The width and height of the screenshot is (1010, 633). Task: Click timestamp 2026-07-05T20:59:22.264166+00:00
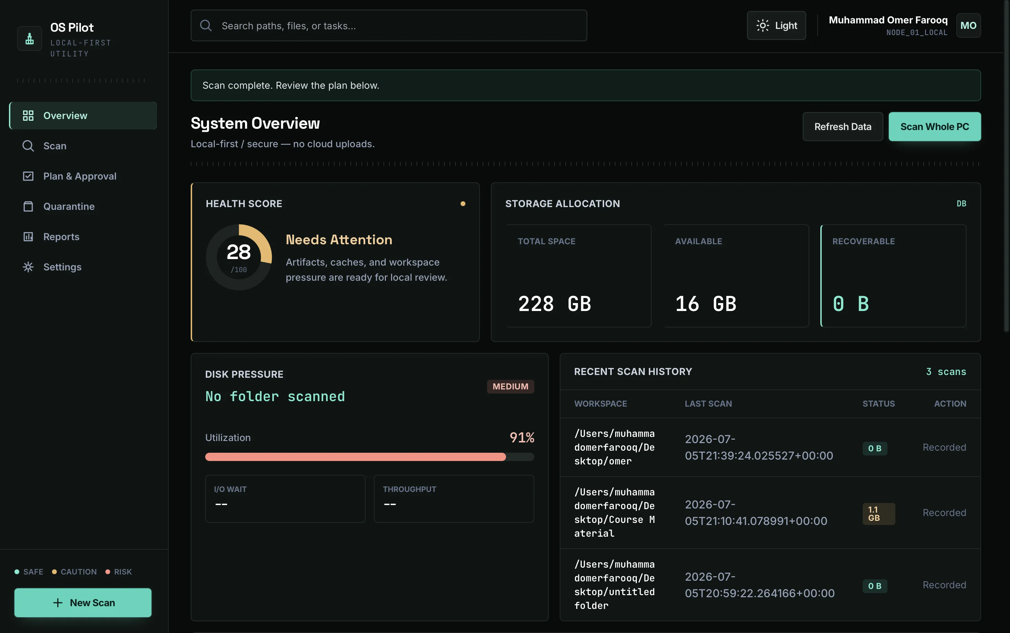coord(759,585)
